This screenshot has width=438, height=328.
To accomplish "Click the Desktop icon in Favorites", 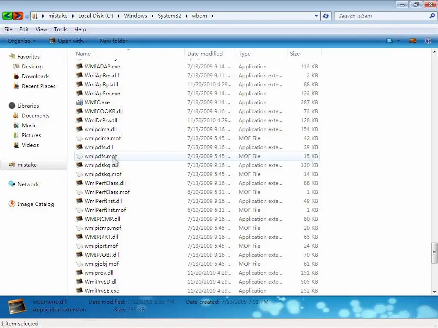I will click(x=16, y=66).
